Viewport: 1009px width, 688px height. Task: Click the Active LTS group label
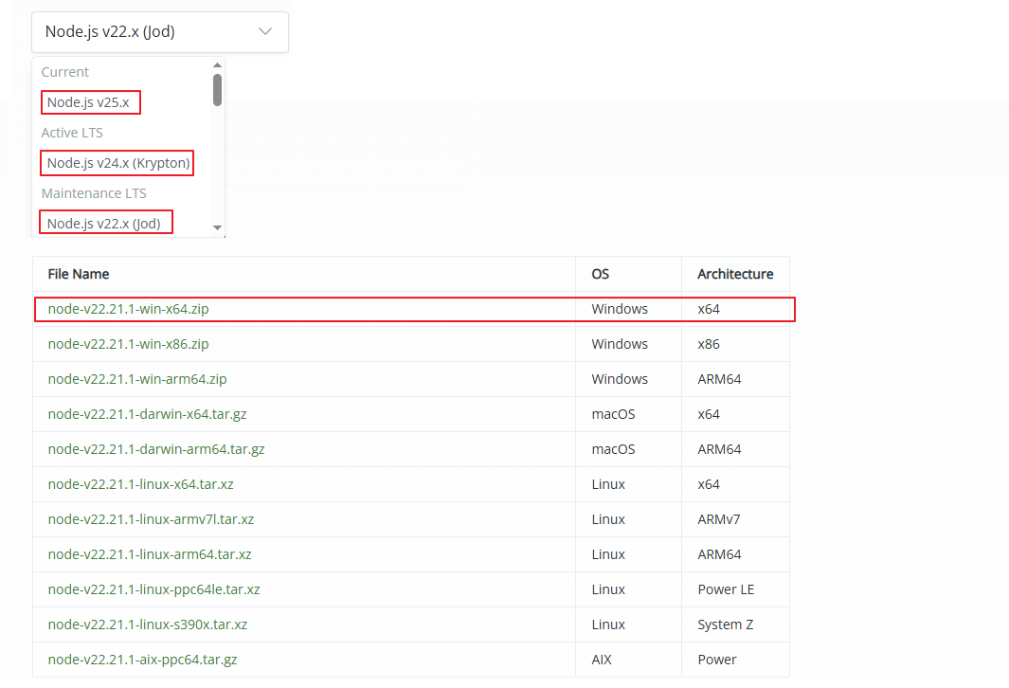[x=72, y=133]
